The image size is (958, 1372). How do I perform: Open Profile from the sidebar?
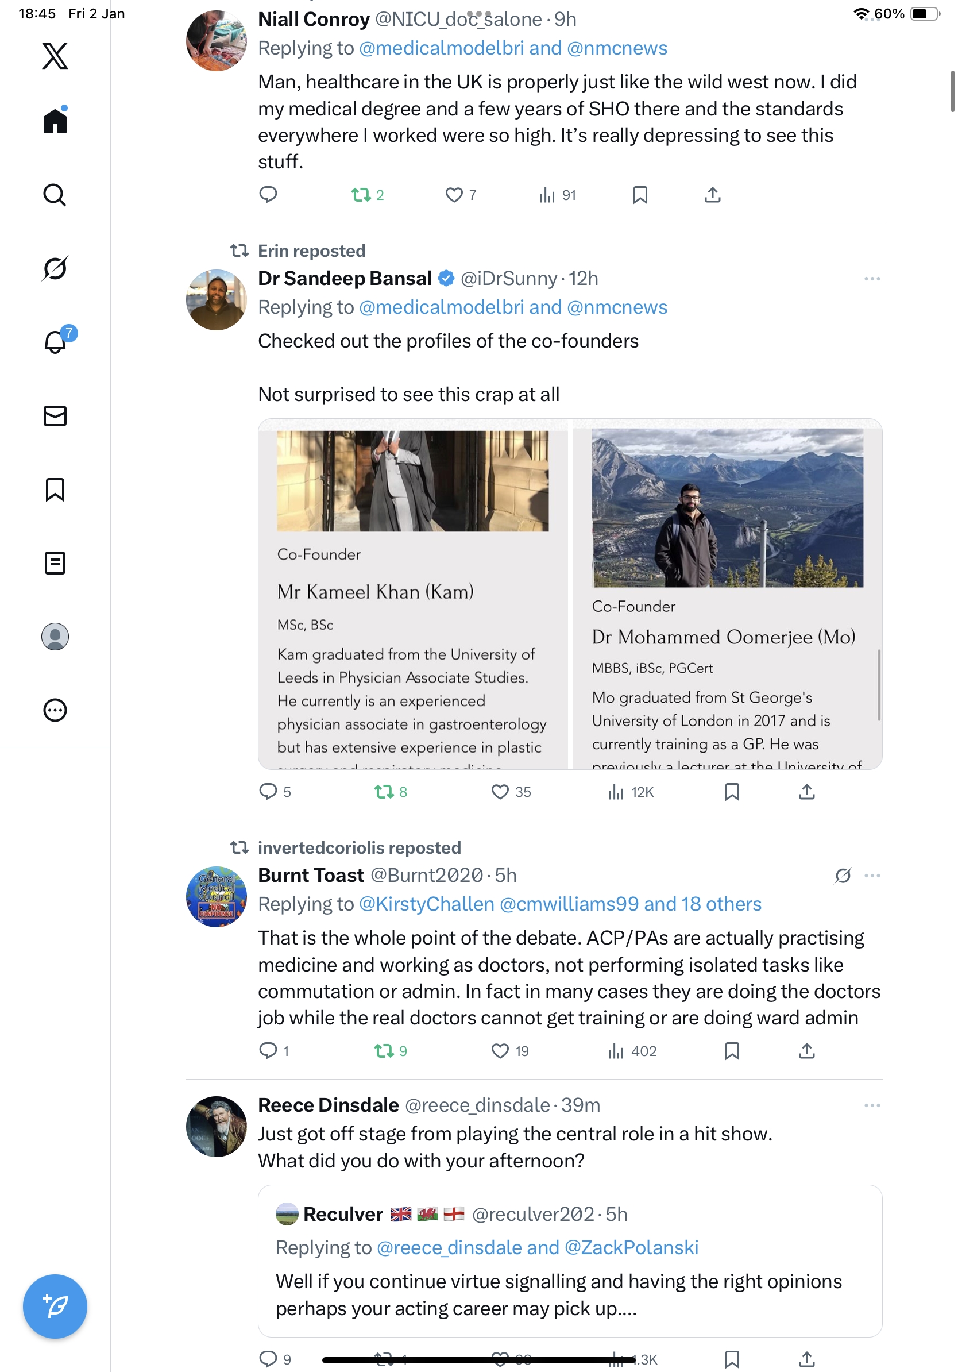click(55, 637)
